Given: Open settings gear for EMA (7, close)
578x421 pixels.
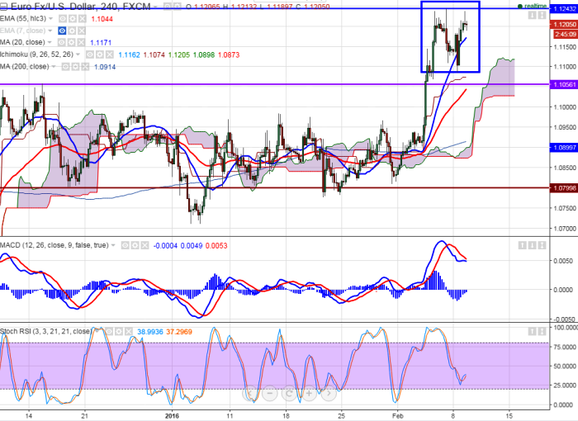Looking at the screenshot, I should pos(73,31).
